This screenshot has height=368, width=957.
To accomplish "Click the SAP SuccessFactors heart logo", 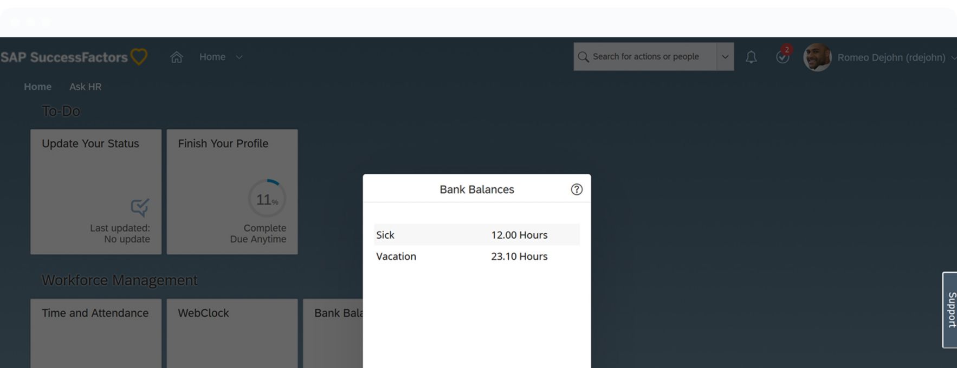I will [x=139, y=57].
